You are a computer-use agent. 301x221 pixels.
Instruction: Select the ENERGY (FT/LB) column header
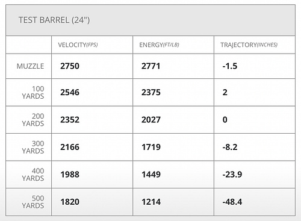pyautogui.click(x=159, y=45)
